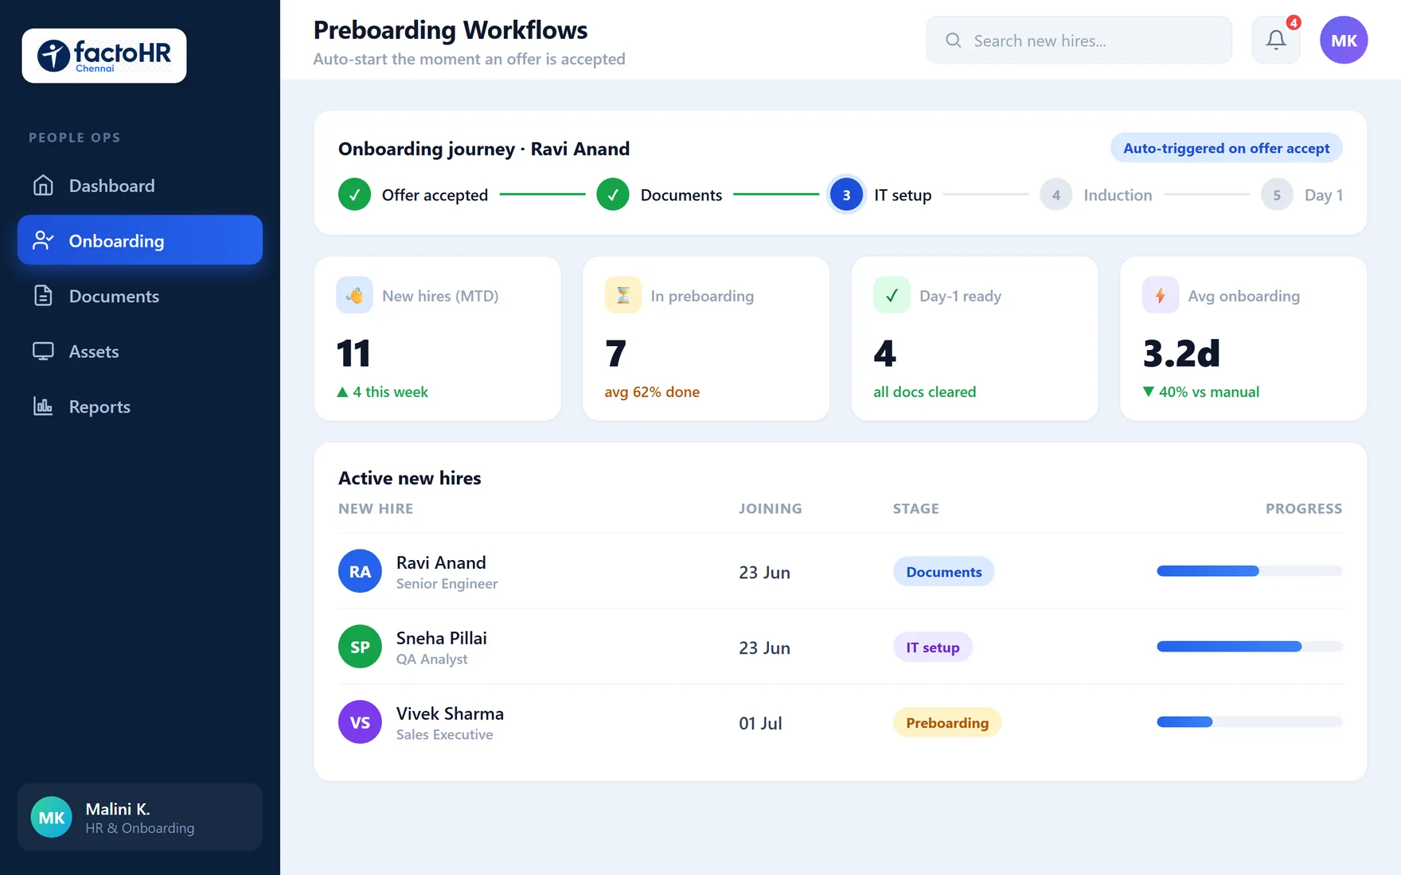Click the PROGRESS column header
The image size is (1401, 875).
pyautogui.click(x=1304, y=508)
